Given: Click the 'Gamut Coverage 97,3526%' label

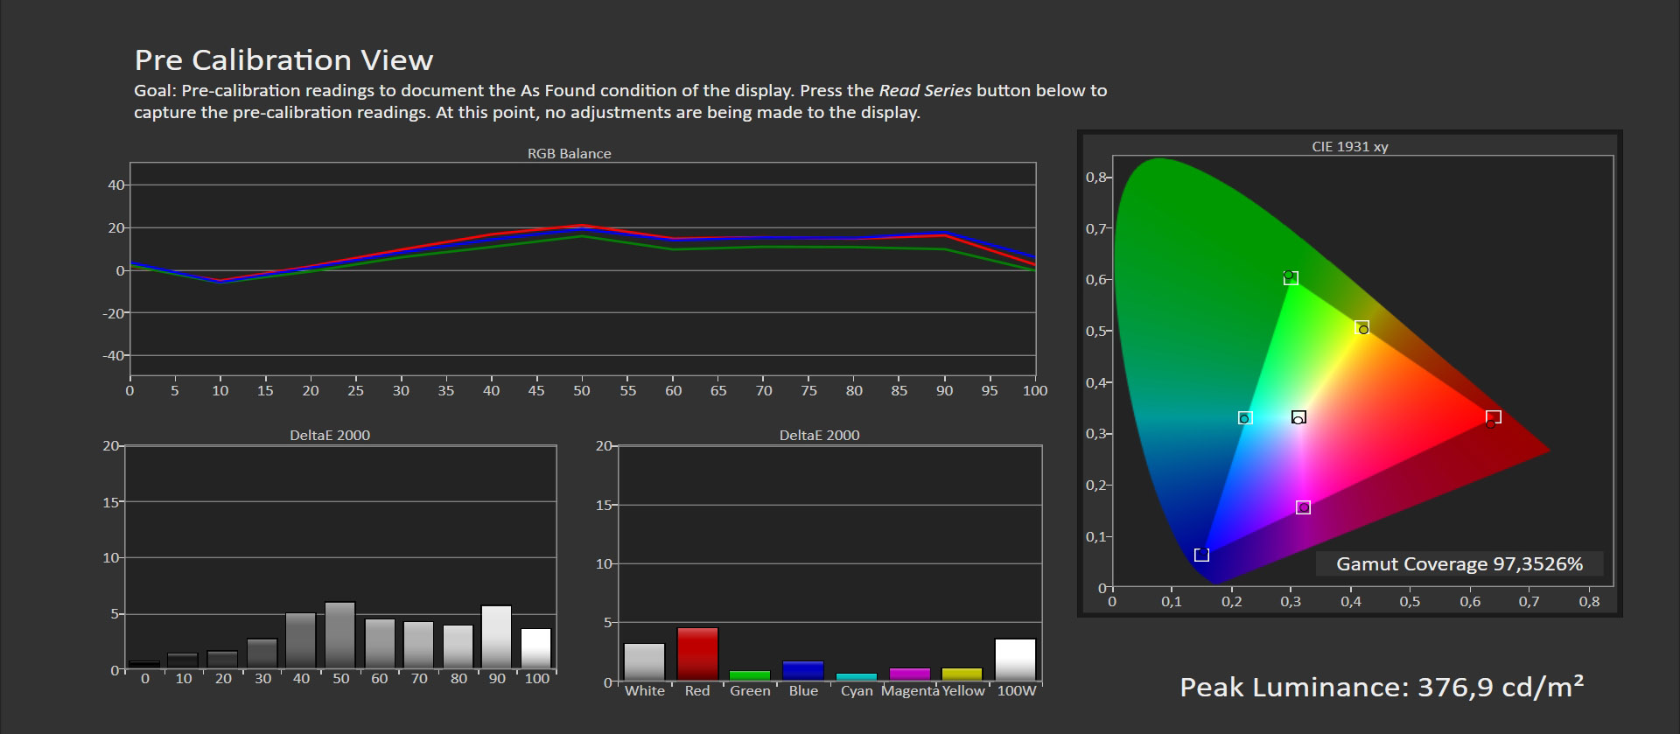Looking at the screenshot, I should pyautogui.click(x=1459, y=564).
